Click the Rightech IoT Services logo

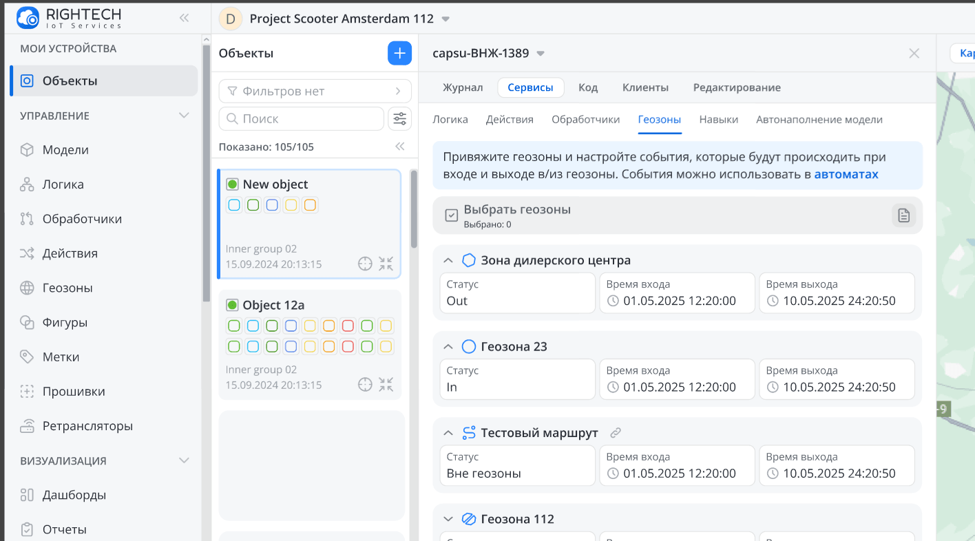pos(68,18)
